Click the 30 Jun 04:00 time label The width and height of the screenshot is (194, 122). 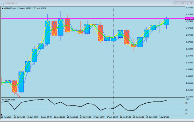pos(125,117)
